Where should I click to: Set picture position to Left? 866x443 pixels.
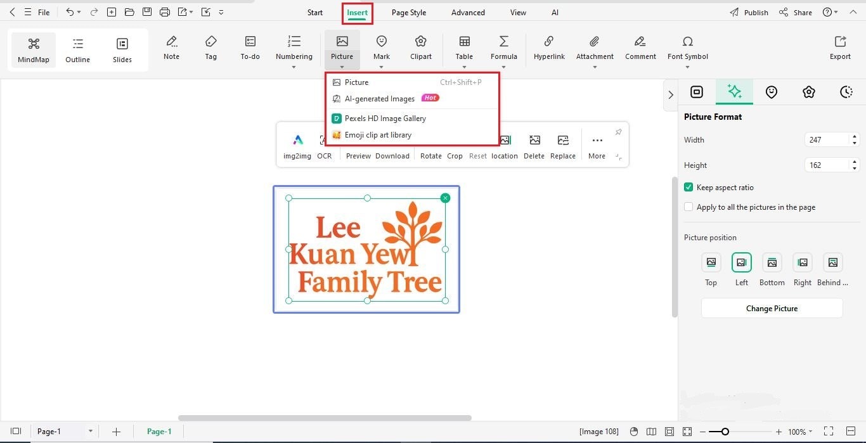742,262
